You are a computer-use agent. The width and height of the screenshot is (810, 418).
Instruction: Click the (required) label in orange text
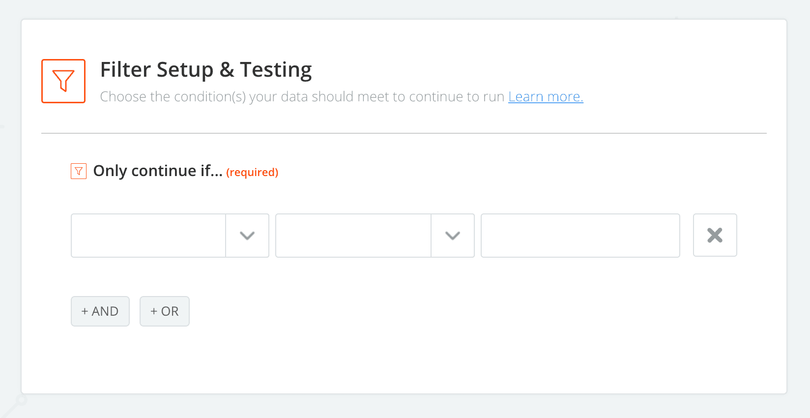pos(252,172)
